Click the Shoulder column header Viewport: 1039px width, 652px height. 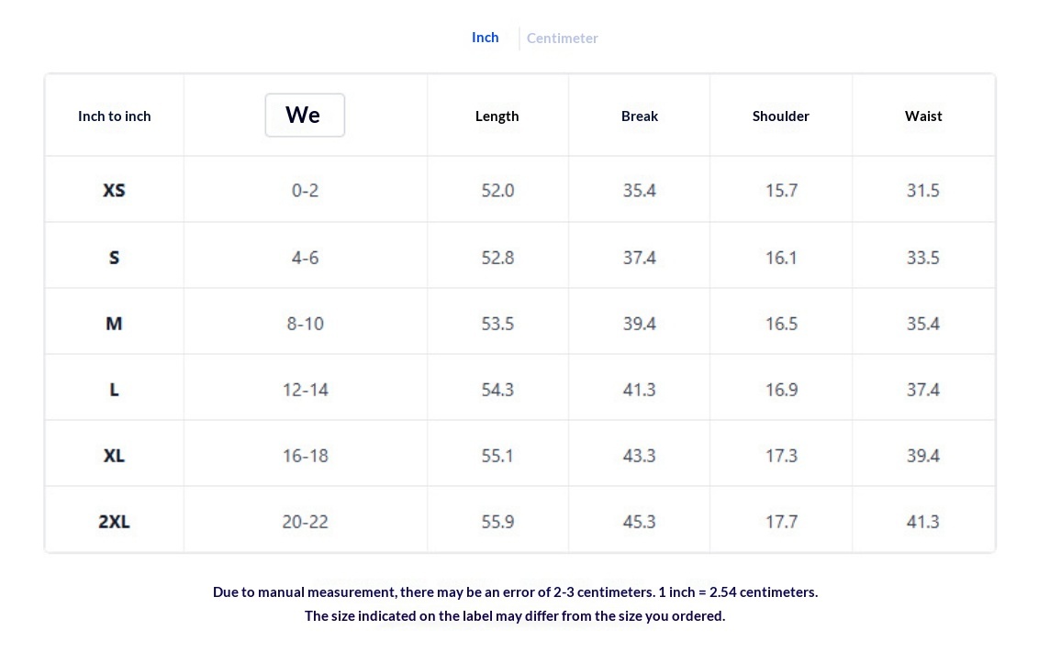[780, 116]
